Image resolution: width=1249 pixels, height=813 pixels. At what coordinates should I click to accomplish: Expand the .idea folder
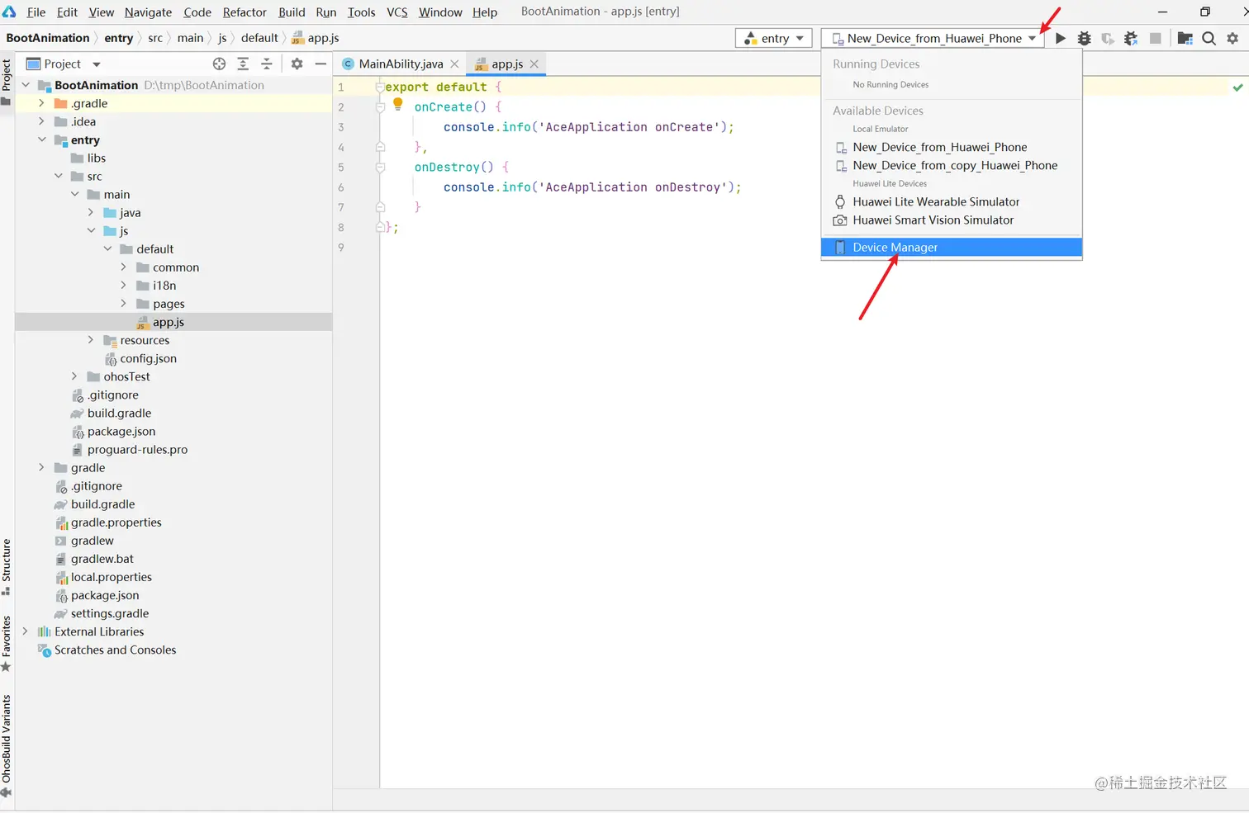point(41,121)
